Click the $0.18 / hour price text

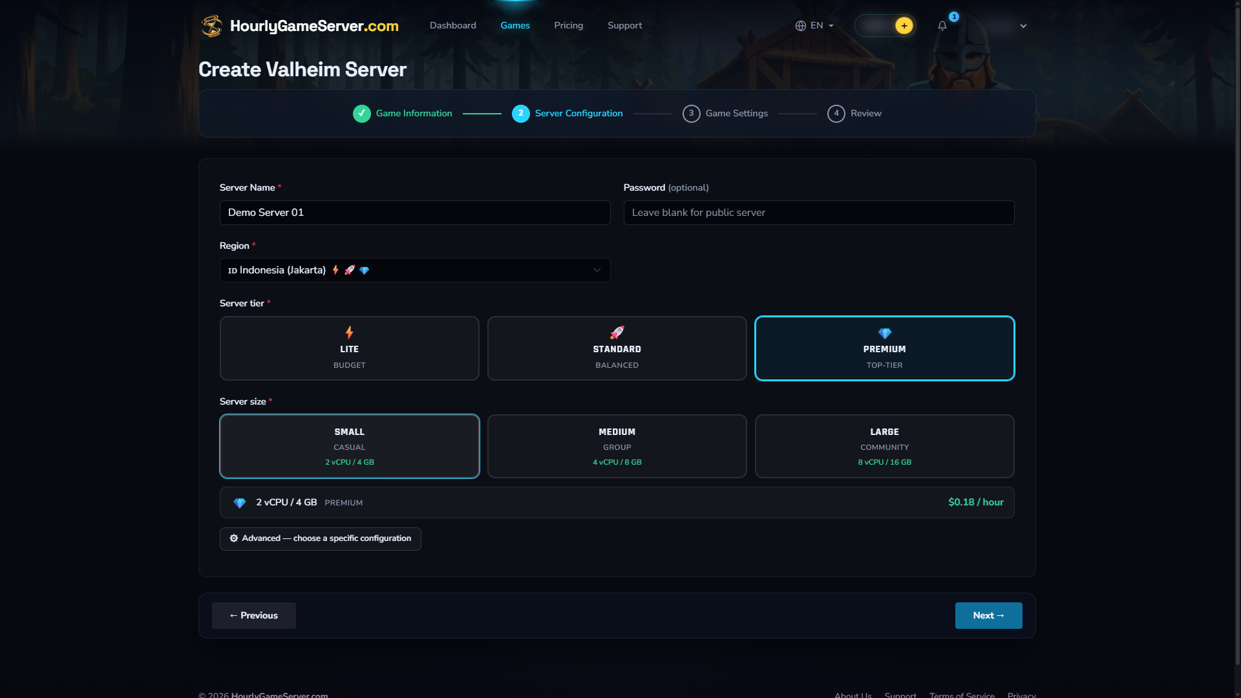pyautogui.click(x=976, y=502)
